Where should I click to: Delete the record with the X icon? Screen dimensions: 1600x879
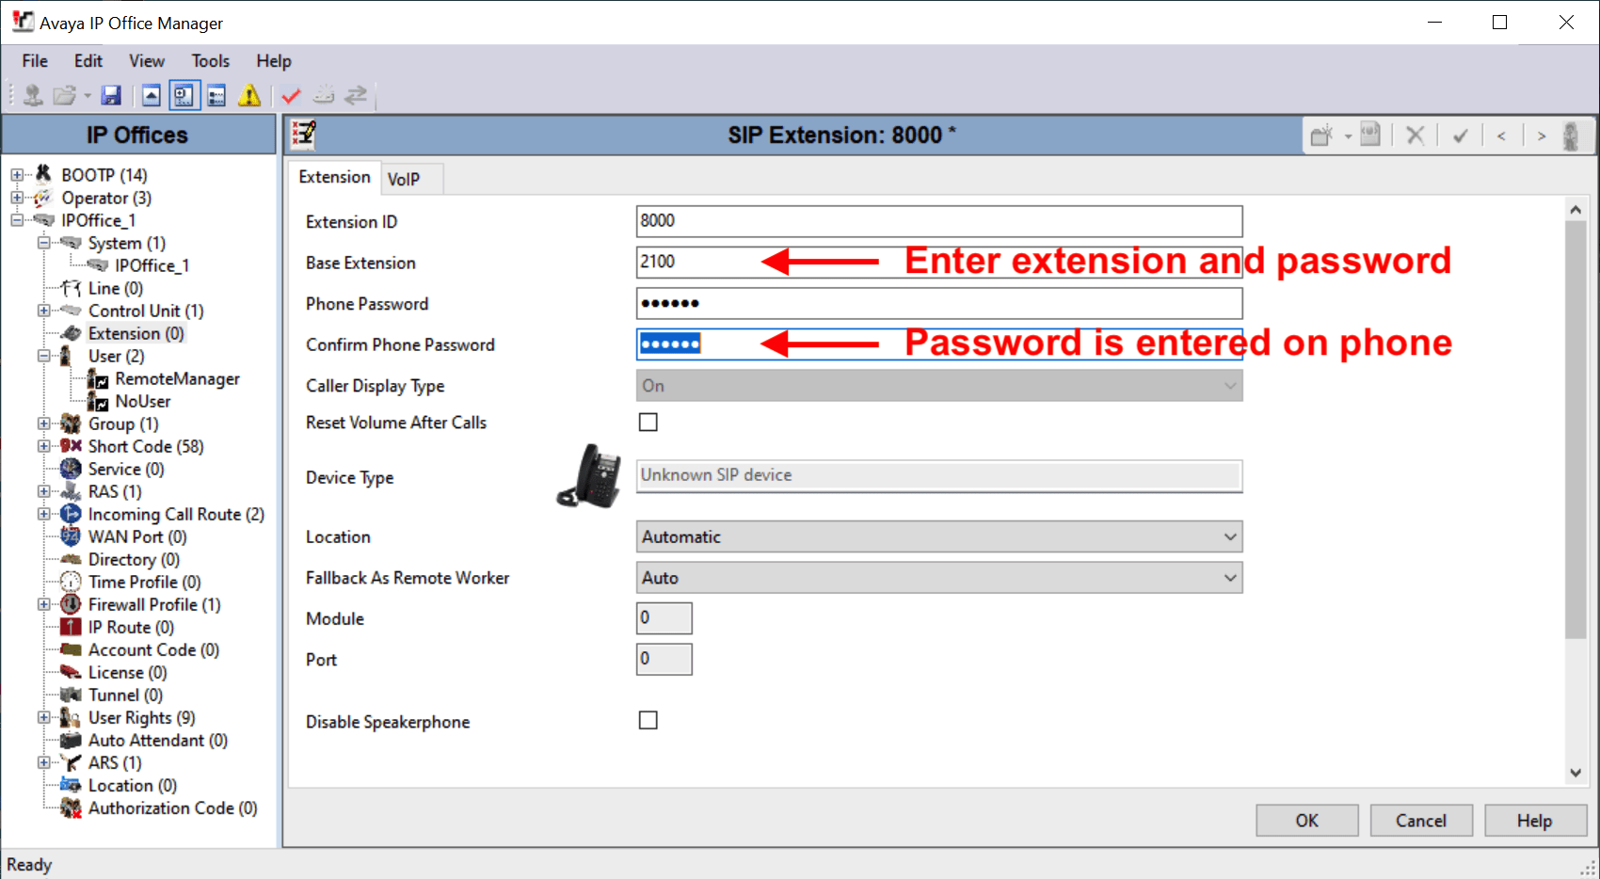click(x=1415, y=136)
